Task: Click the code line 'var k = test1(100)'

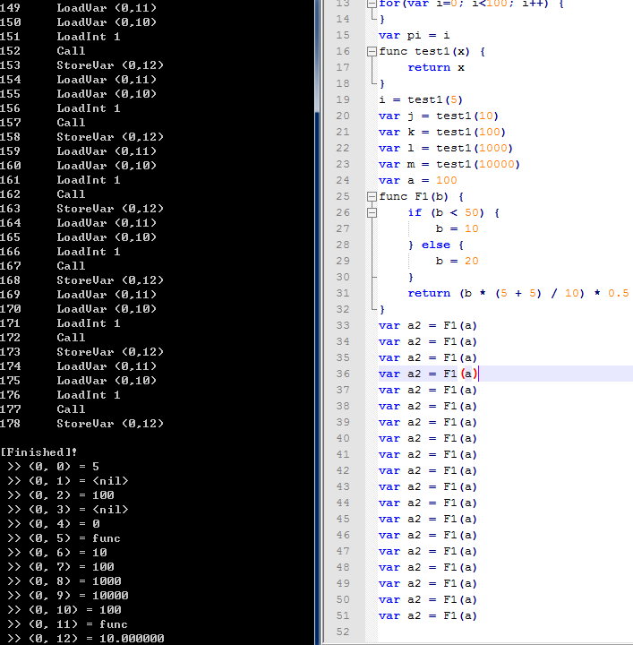Action: point(442,132)
